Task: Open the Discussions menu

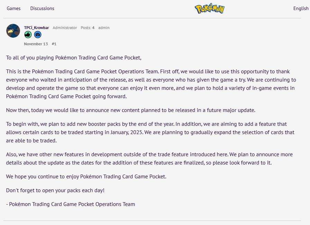Action: click(42, 8)
